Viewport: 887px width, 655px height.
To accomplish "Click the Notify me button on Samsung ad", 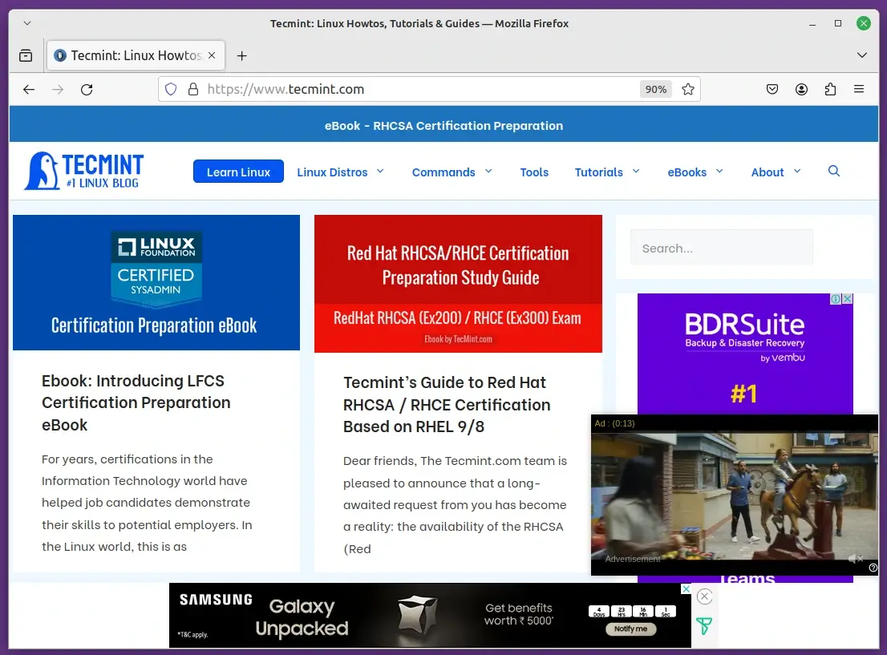I will point(630,629).
